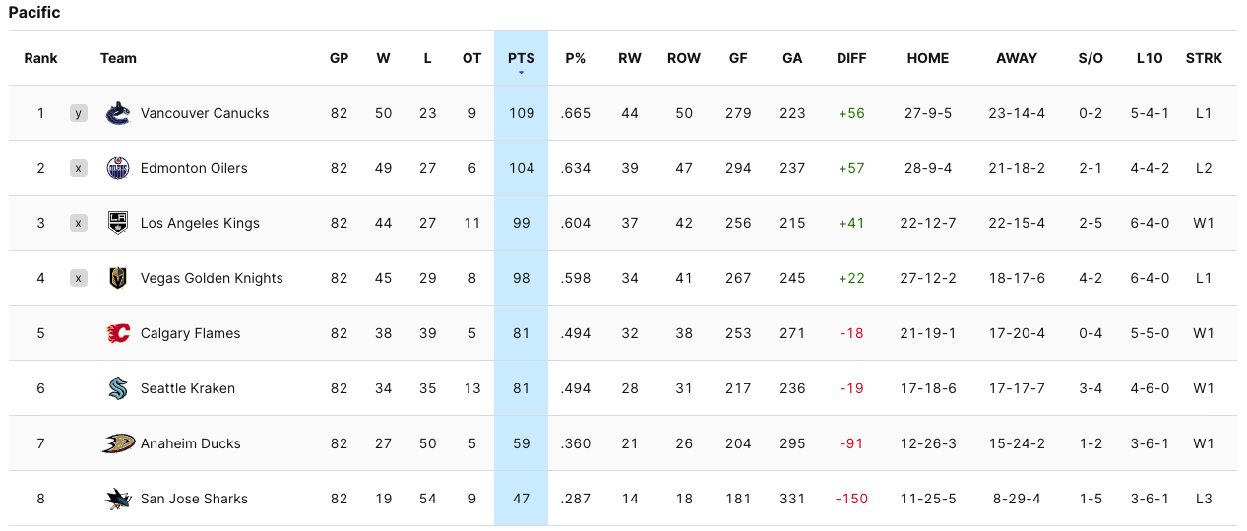Viewport: 1247px width, 531px height.
Task: Click the W column header
Action: click(383, 58)
